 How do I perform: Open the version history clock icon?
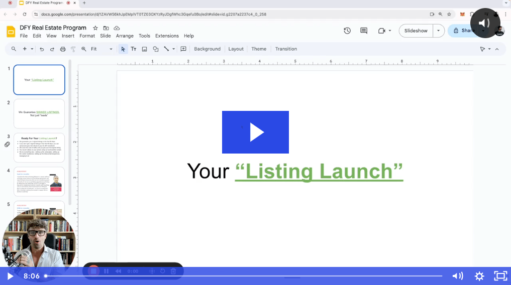coord(347,31)
